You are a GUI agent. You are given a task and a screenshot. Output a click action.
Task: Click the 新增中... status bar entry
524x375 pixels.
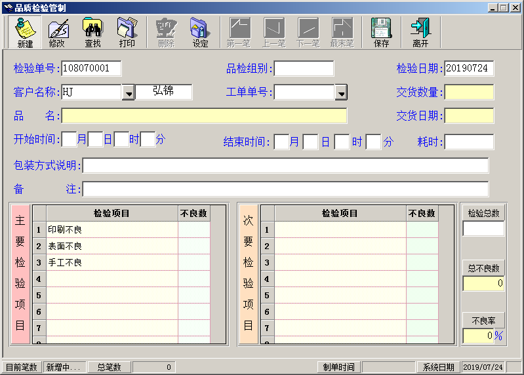64,367
